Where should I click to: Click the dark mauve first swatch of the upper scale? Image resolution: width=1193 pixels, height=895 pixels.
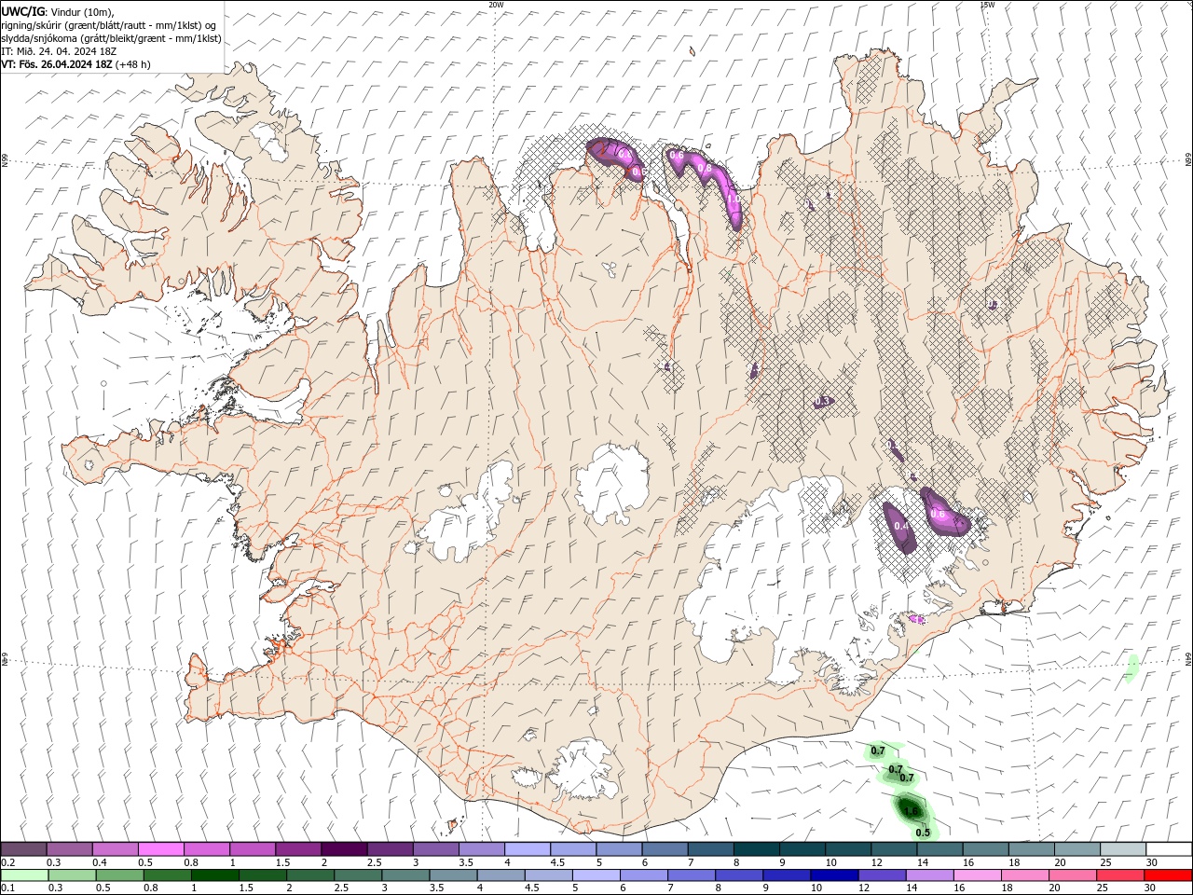point(23,849)
